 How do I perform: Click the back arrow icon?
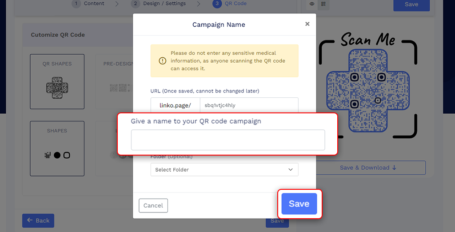30,220
